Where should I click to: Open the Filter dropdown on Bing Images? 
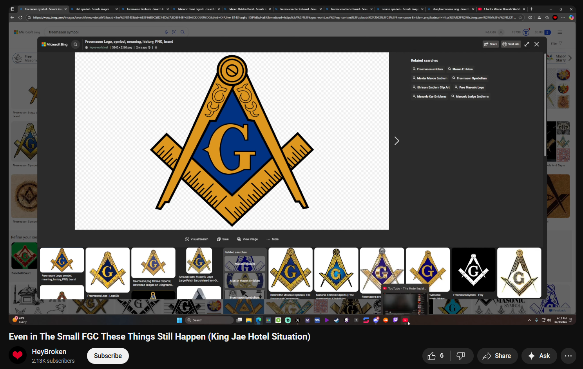point(556,44)
